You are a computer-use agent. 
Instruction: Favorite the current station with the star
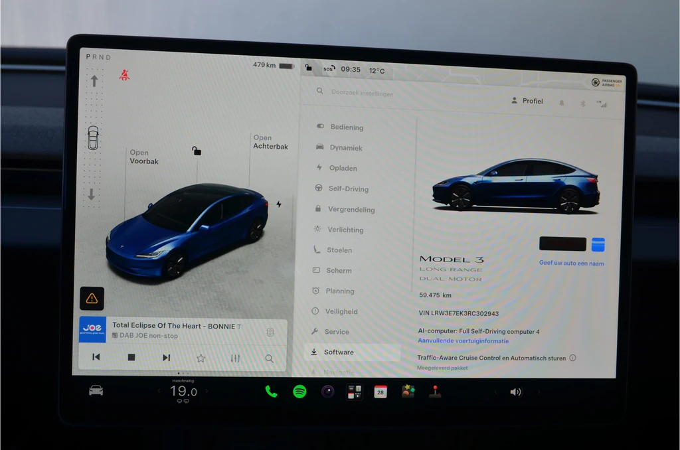201,358
